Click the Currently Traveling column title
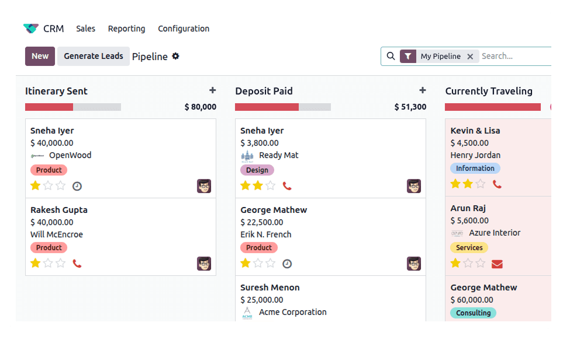 click(x=489, y=91)
